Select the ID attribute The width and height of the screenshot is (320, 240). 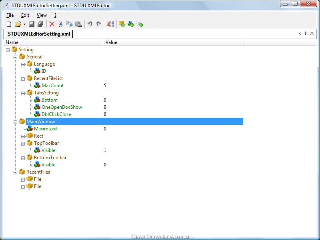point(44,71)
